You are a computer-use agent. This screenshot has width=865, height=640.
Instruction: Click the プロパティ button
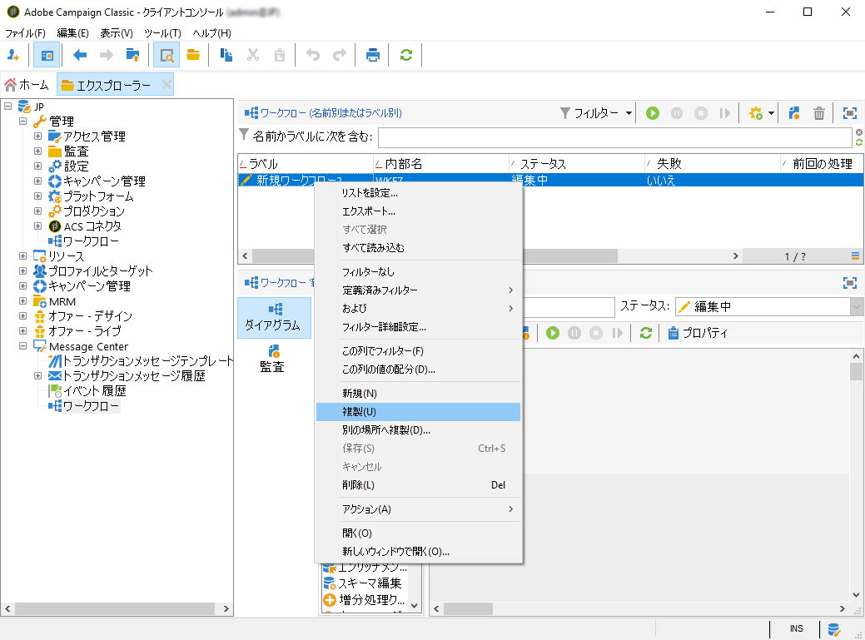click(698, 333)
